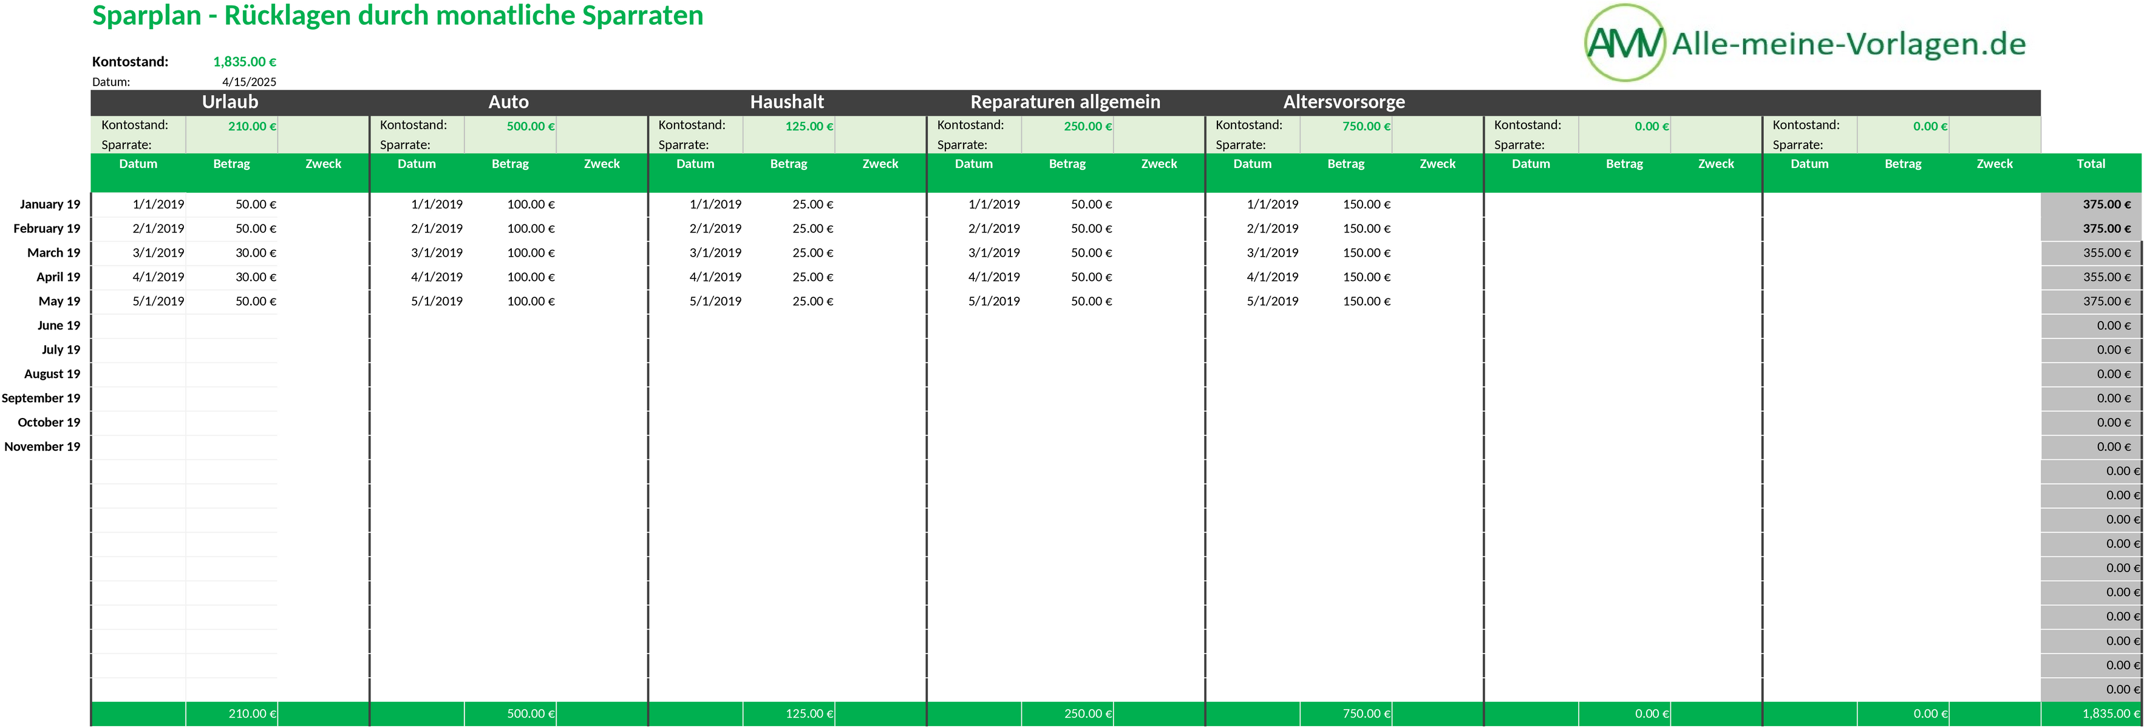Select the September 19 row label
Viewport: 2144px width, 728px height.
pos(41,398)
